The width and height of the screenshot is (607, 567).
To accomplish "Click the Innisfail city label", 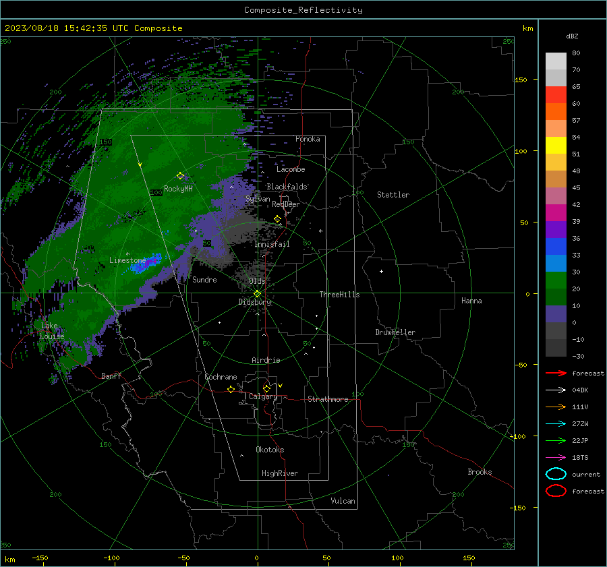I will click(x=272, y=244).
